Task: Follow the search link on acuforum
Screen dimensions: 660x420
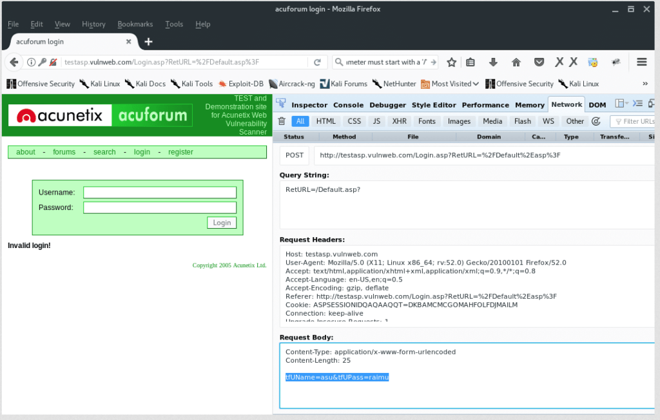Action: click(104, 152)
